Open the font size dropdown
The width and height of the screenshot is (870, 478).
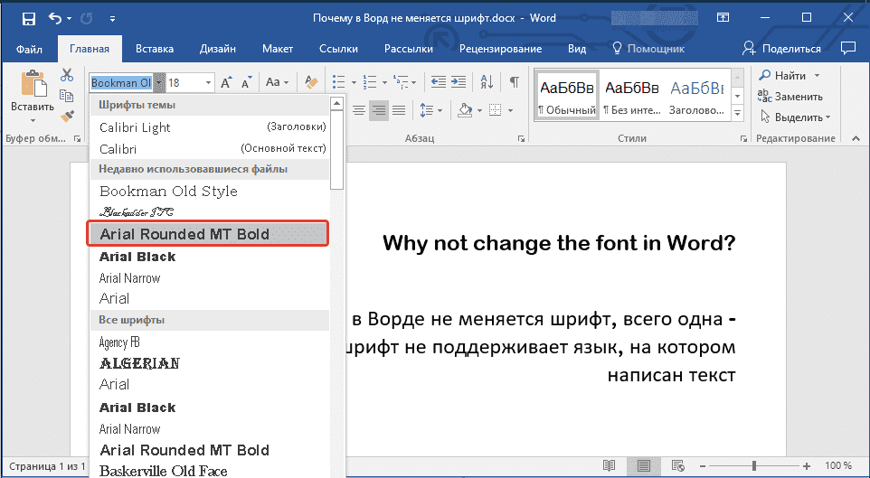(209, 82)
